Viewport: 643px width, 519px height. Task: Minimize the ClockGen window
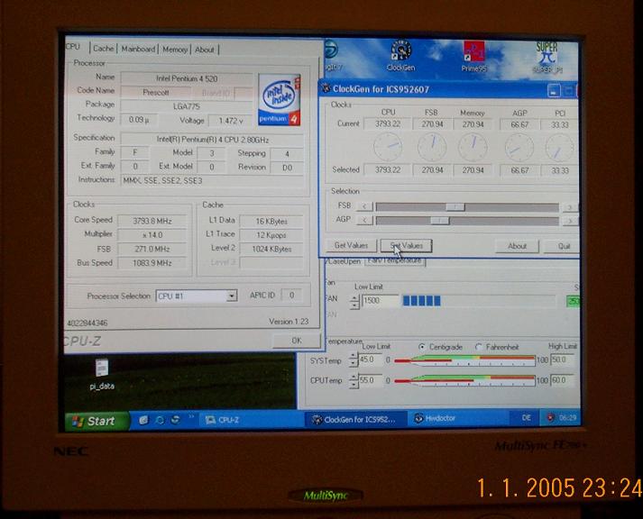coord(554,90)
